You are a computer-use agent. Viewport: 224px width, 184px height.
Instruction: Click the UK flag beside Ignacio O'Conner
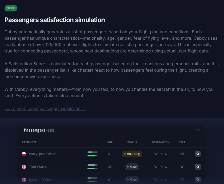[24, 180]
